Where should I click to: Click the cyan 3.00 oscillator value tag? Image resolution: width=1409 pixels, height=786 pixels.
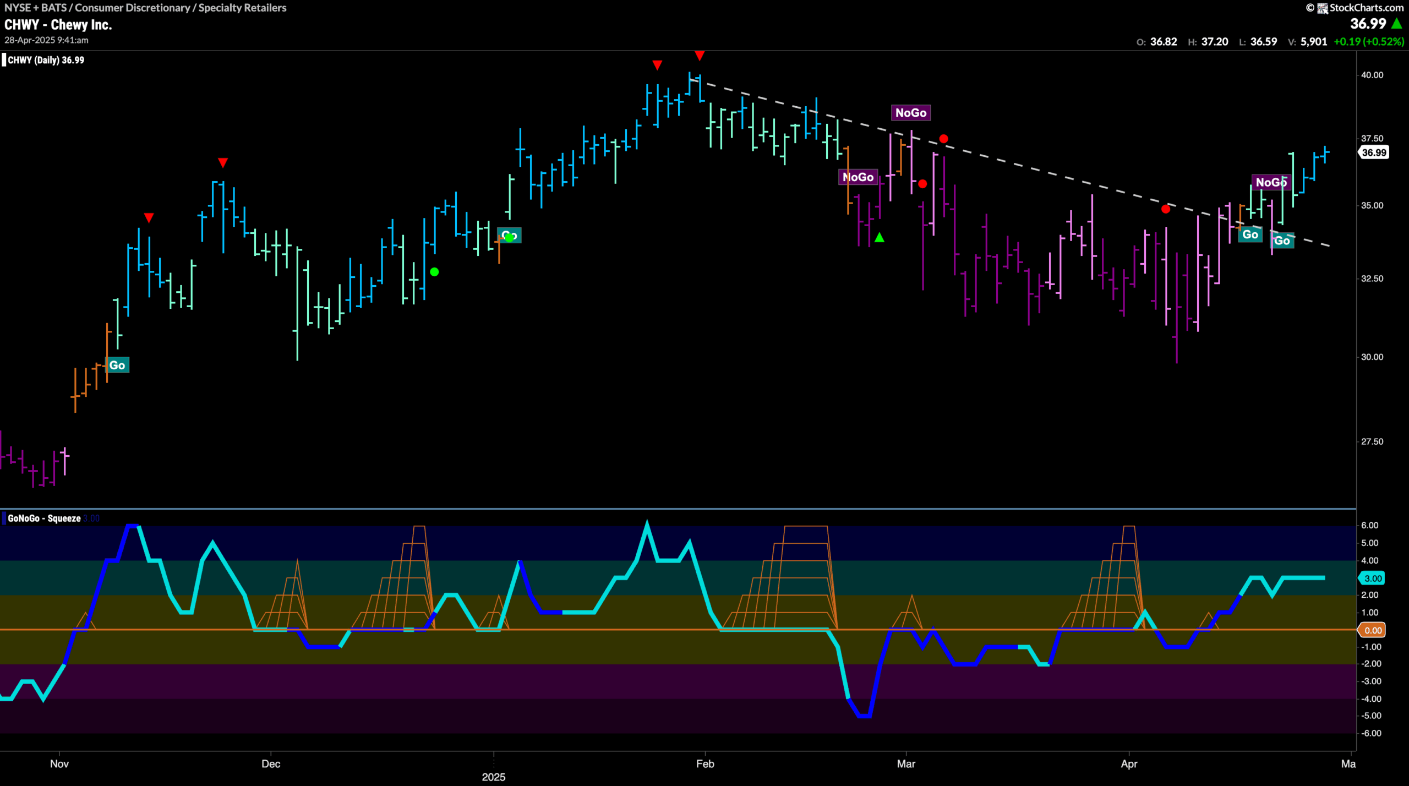(x=1373, y=578)
